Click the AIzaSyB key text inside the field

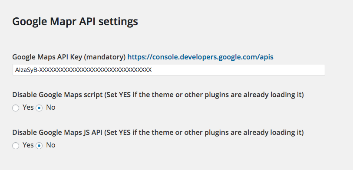(x=83, y=70)
